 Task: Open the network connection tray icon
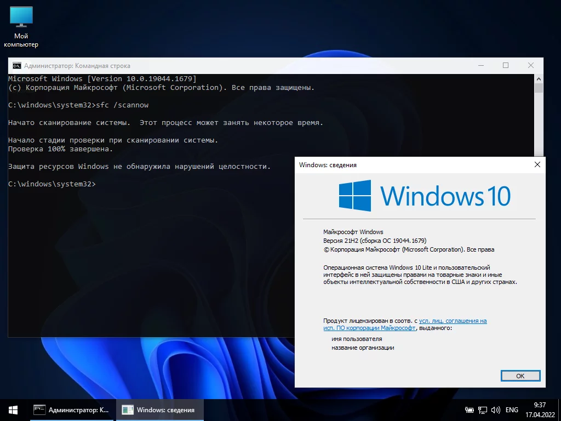coord(483,410)
